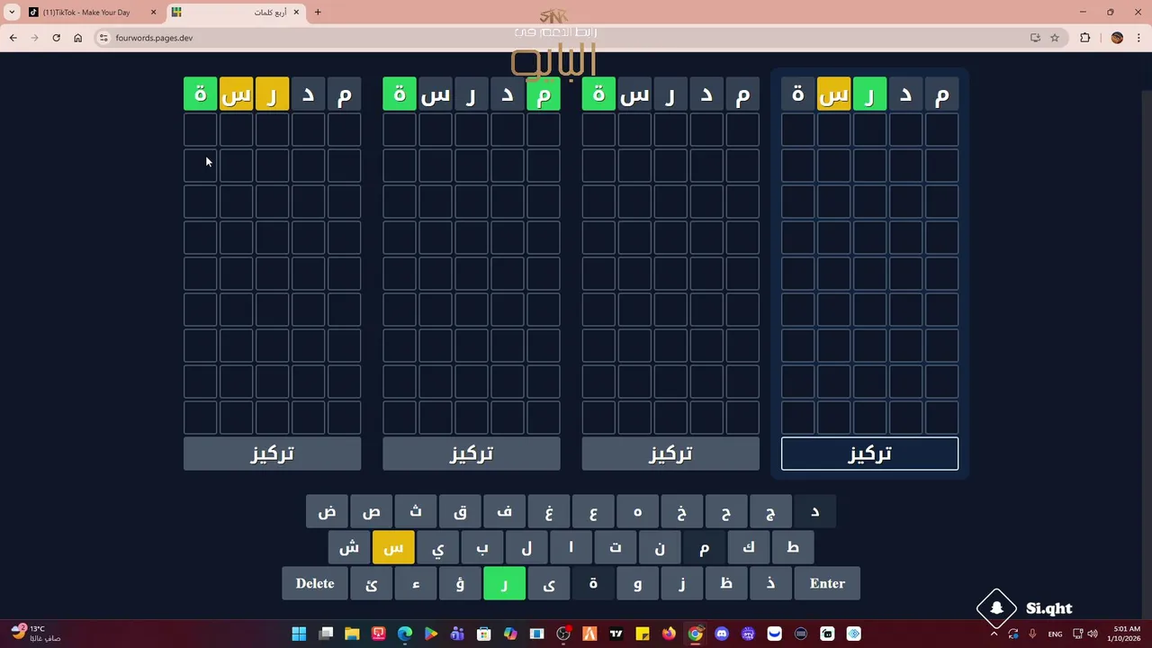Viewport: 1152px width, 648px height.
Task: Open the Windows Start menu
Action: click(x=299, y=634)
